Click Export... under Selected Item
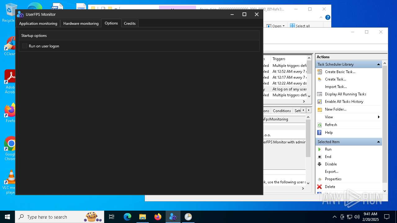 click(332, 172)
